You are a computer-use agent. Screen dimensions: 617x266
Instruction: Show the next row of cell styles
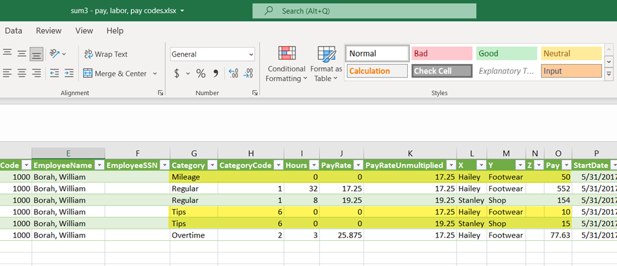609,62
